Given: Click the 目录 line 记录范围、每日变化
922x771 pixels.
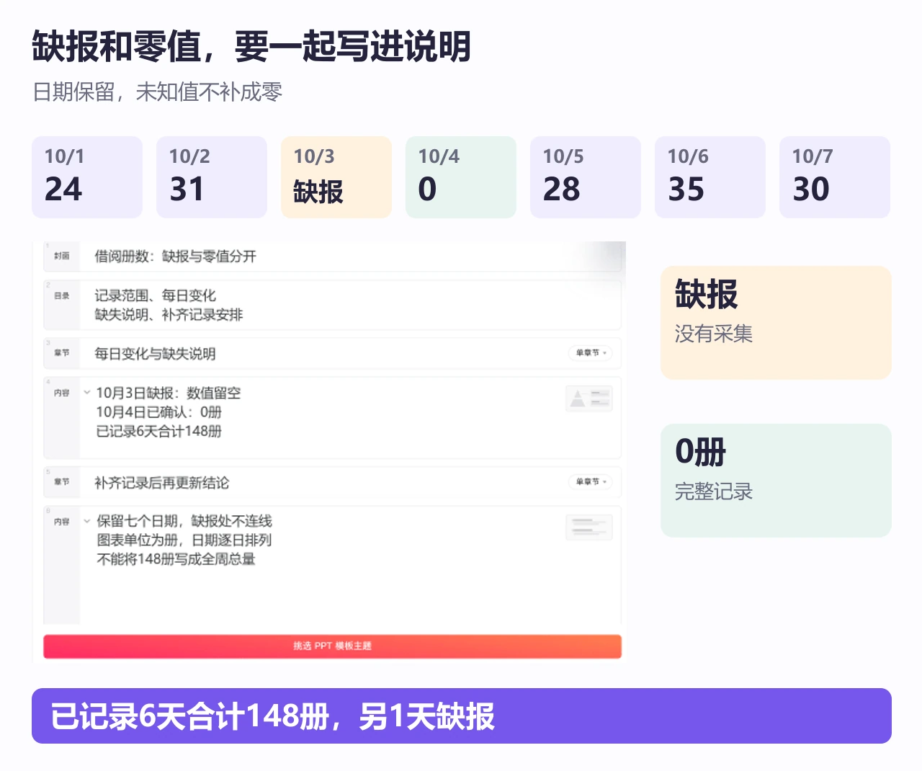Looking at the screenshot, I should pos(155,295).
